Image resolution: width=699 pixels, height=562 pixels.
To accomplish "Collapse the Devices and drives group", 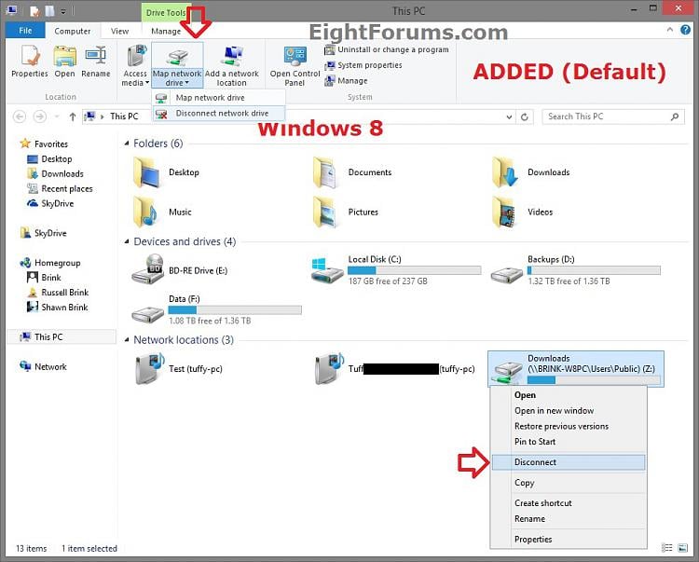I will point(127,241).
